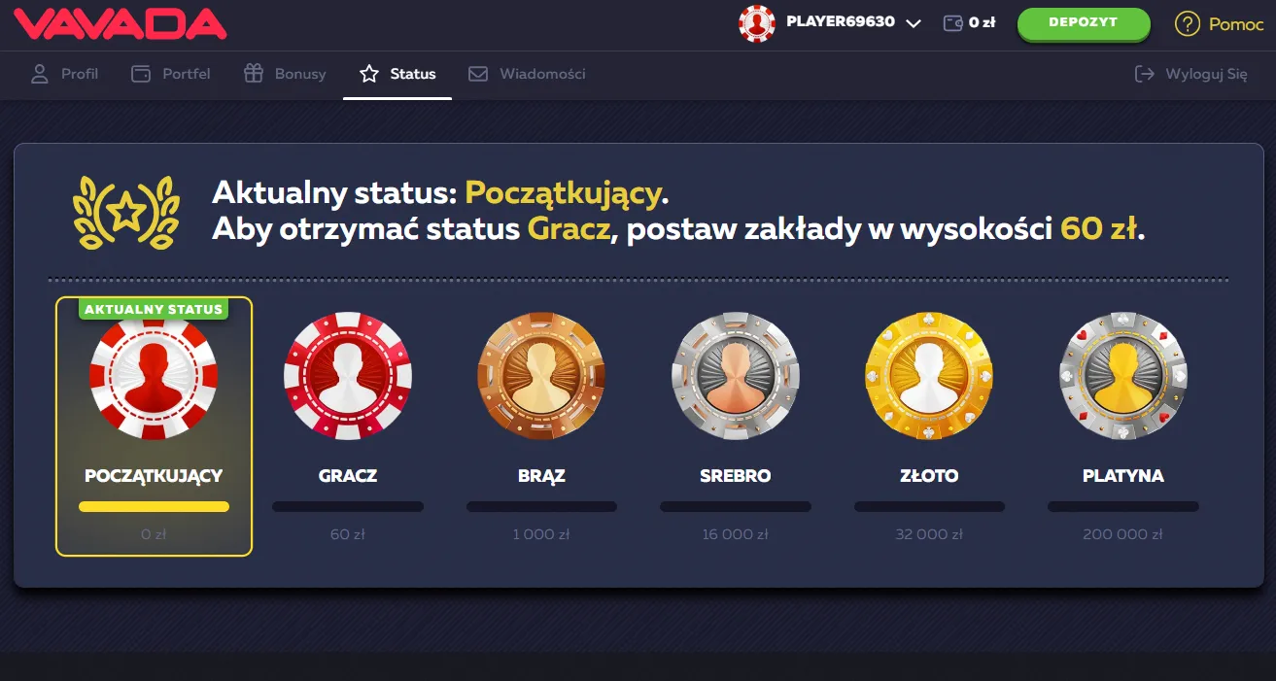Click the GRACZ status name
This screenshot has width=1276, height=681.
(348, 476)
